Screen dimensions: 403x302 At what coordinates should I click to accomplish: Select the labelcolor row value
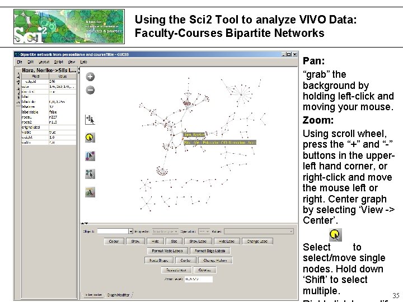point(63,102)
